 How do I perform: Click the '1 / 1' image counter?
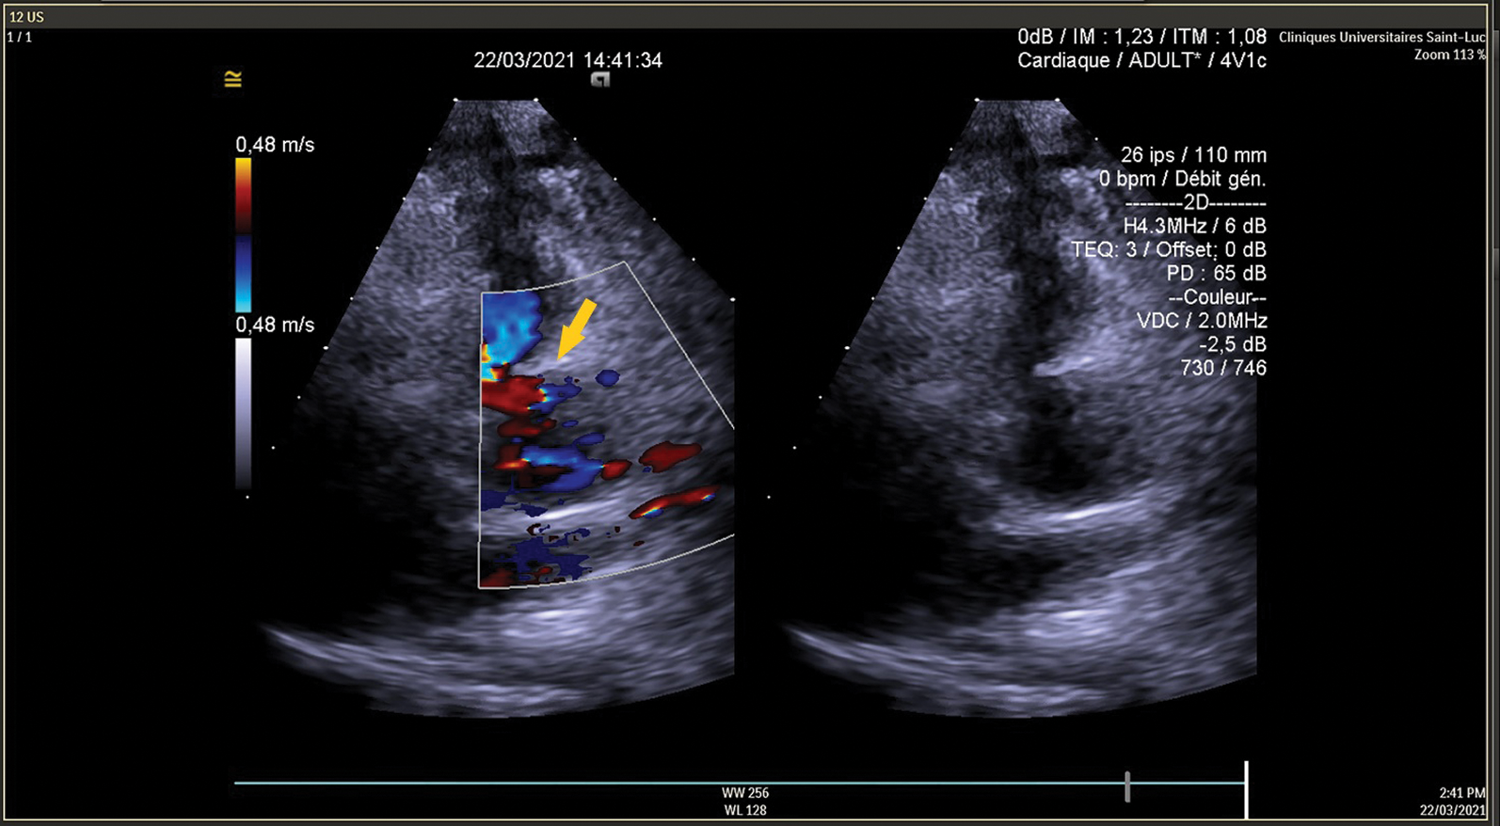click(20, 38)
